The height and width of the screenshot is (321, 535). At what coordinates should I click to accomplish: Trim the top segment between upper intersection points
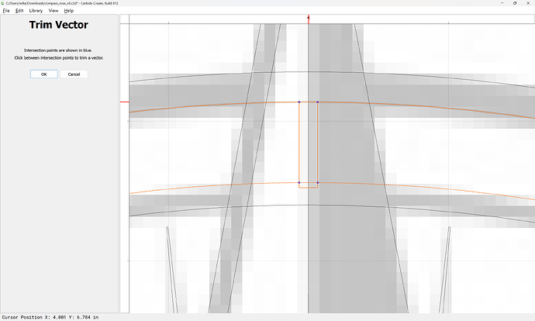(309, 102)
